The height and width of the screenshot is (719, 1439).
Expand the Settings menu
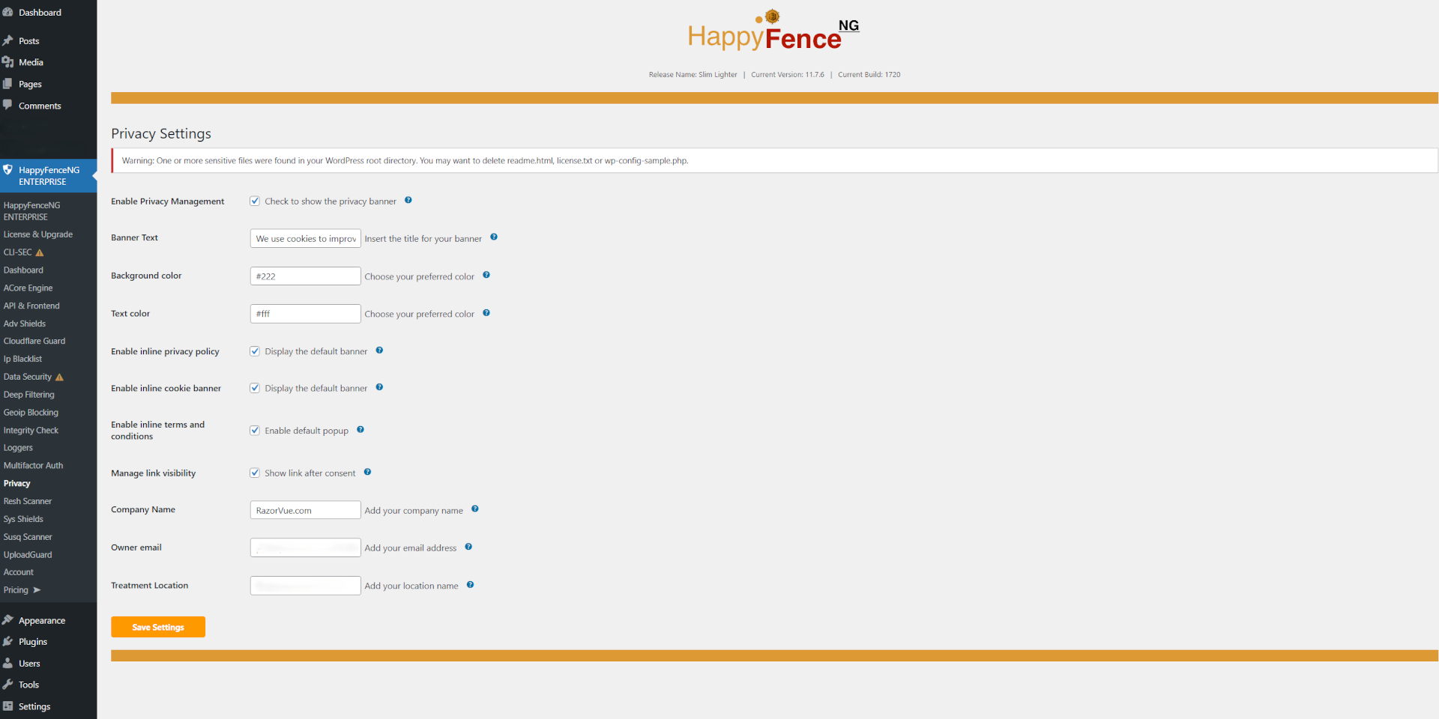click(33, 706)
